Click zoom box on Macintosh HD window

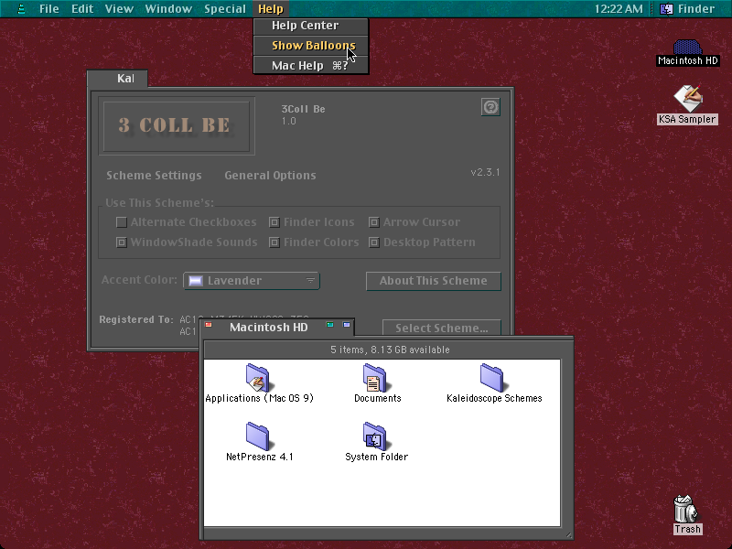tap(330, 325)
